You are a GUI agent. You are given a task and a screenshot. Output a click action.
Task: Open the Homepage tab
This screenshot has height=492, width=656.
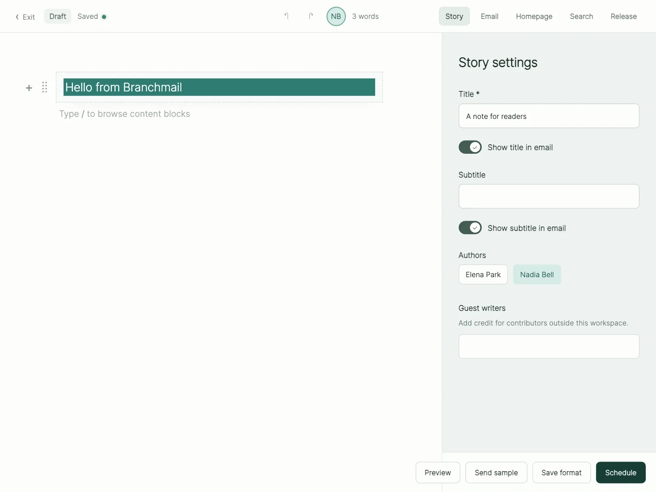coord(534,16)
